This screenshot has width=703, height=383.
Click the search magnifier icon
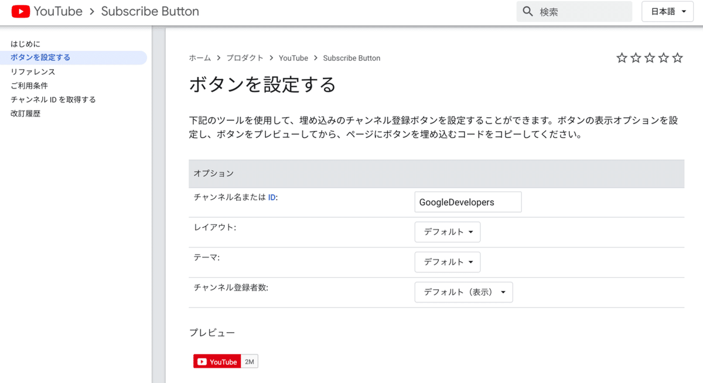pyautogui.click(x=527, y=12)
